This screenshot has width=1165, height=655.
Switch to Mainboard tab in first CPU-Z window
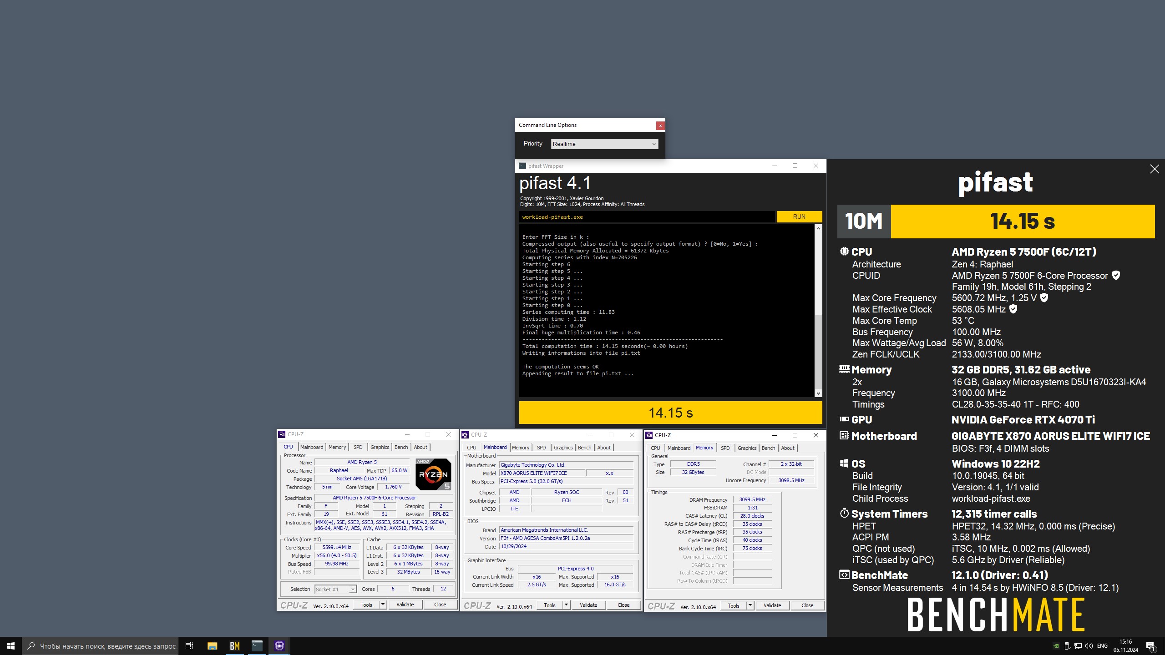coord(312,447)
